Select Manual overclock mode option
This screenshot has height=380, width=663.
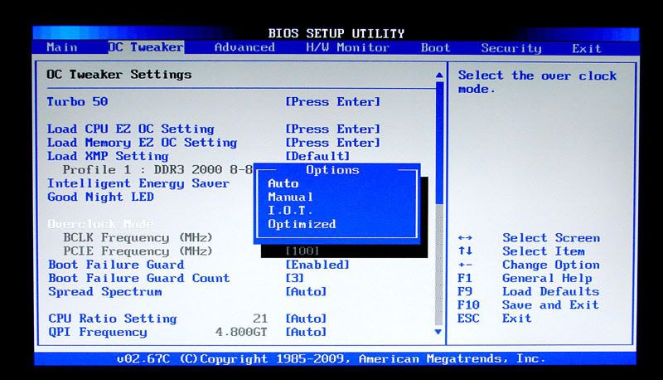[x=291, y=197]
